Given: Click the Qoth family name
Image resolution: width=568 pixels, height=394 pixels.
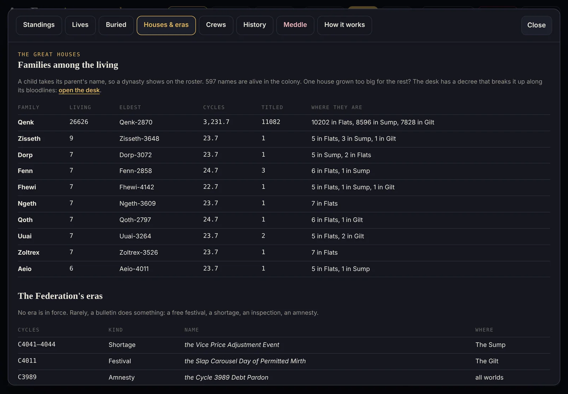Looking at the screenshot, I should 25,220.
